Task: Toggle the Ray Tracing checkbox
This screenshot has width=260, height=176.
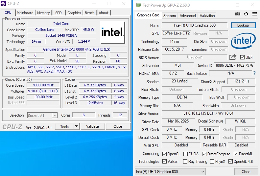Action: click(185, 161)
